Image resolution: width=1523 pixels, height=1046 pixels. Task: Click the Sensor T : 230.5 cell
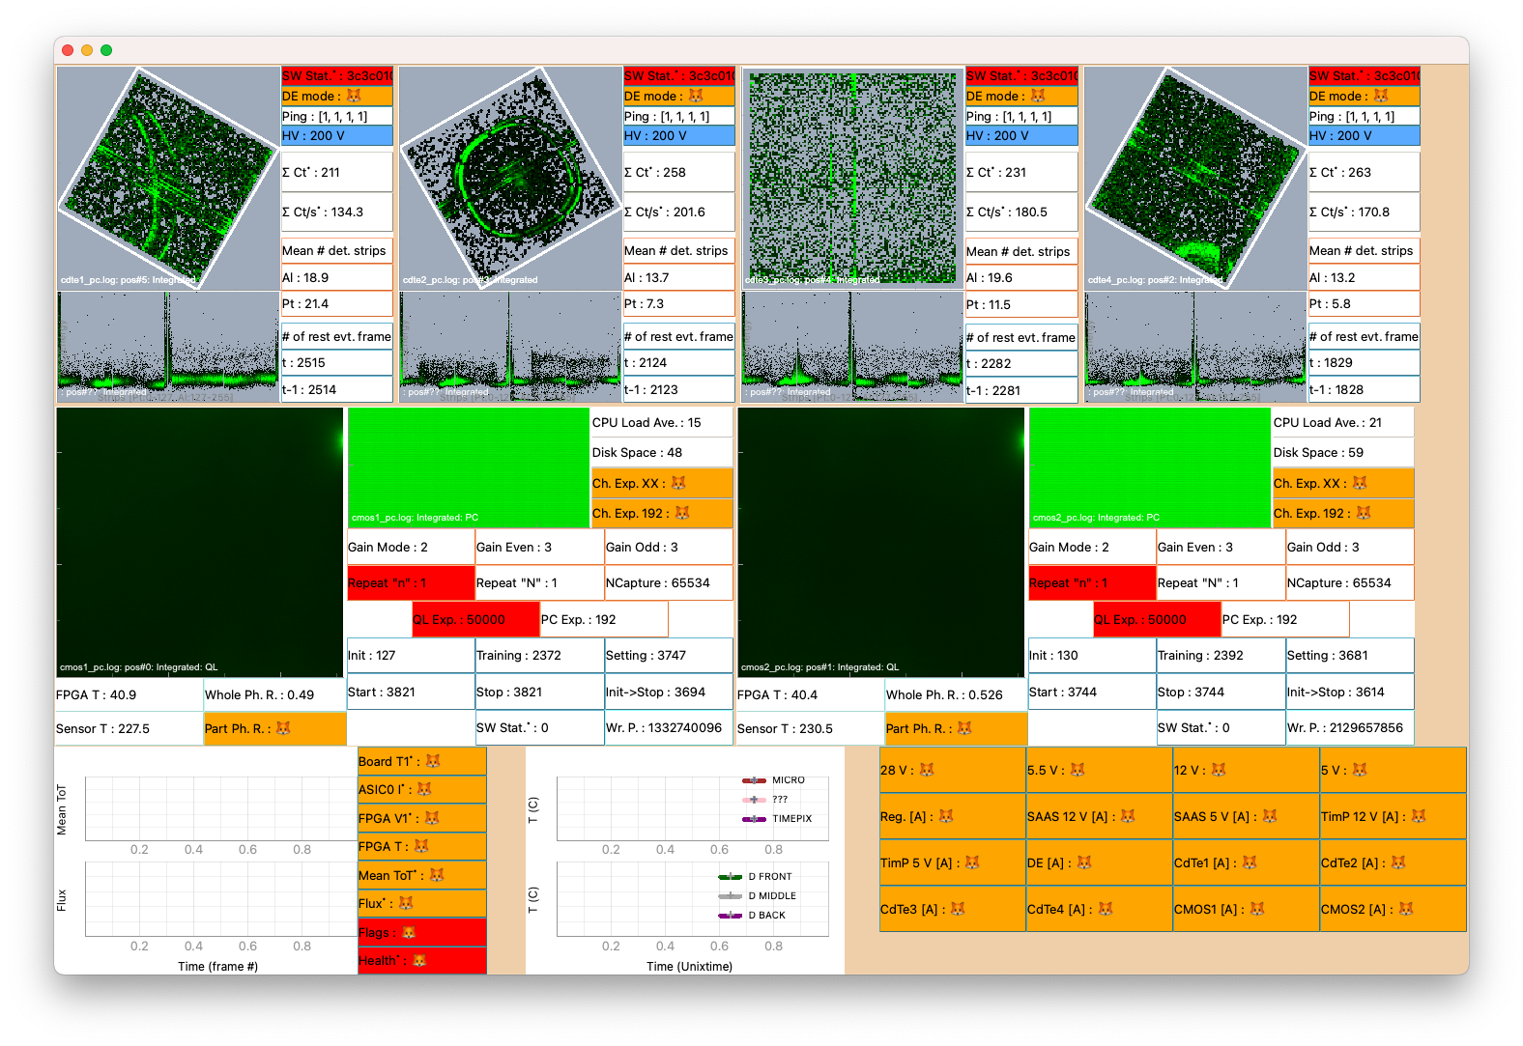click(x=810, y=728)
